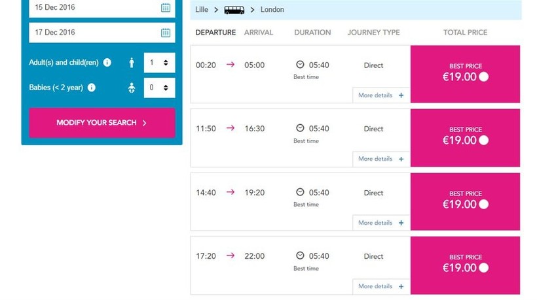537x300 pixels.
Task: Click info icon beside Babies label
Action: click(92, 88)
